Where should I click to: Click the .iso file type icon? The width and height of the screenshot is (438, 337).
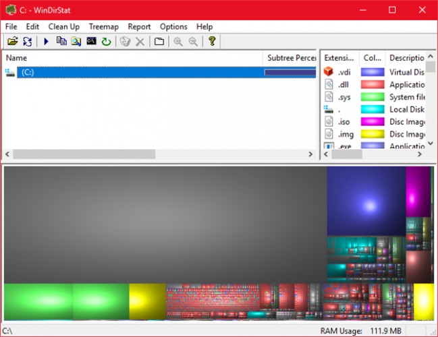tap(329, 121)
